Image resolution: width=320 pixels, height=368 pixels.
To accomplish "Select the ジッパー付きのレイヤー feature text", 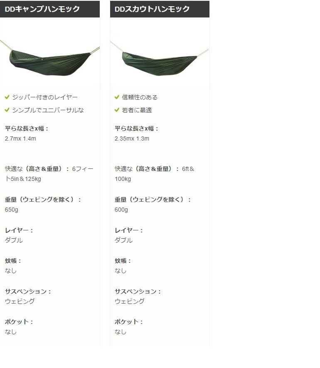I will coord(45,97).
